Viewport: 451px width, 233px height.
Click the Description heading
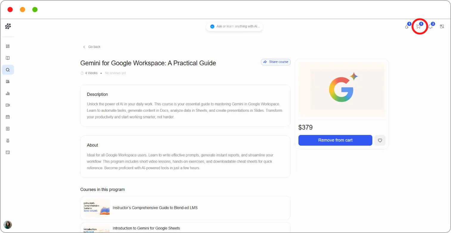tap(97, 94)
